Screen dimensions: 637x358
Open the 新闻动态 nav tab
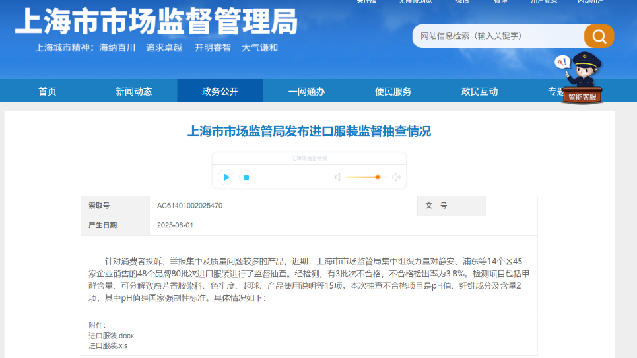(x=134, y=92)
